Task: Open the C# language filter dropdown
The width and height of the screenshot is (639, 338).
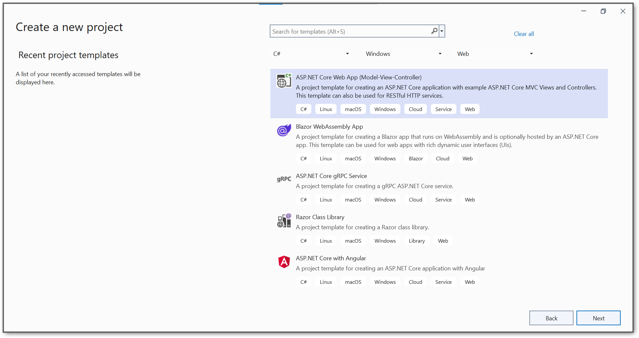Action: (x=311, y=54)
